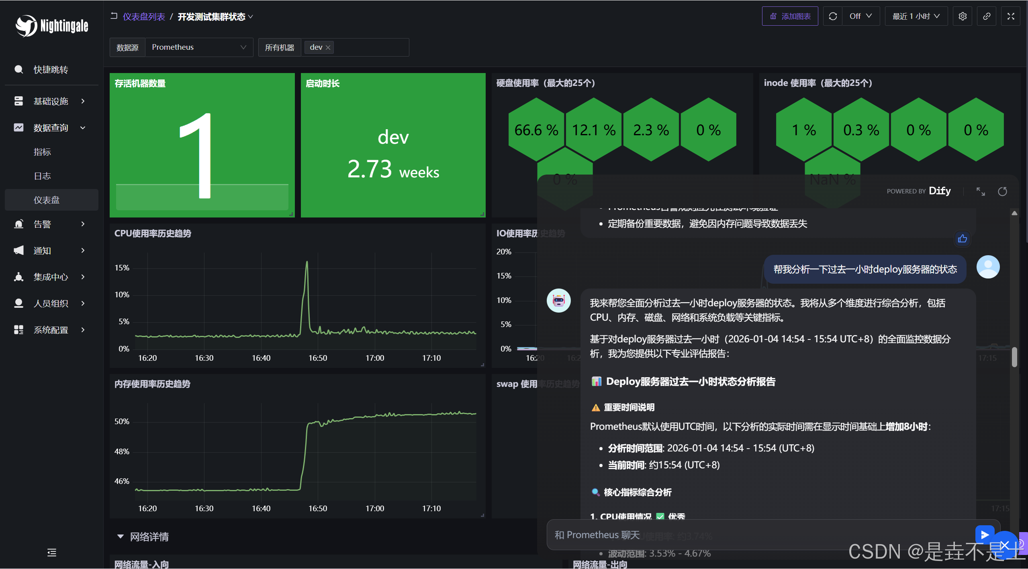This screenshot has height=569, width=1028.
Task: Click the refresh dashboard icon
Action: [x=833, y=16]
